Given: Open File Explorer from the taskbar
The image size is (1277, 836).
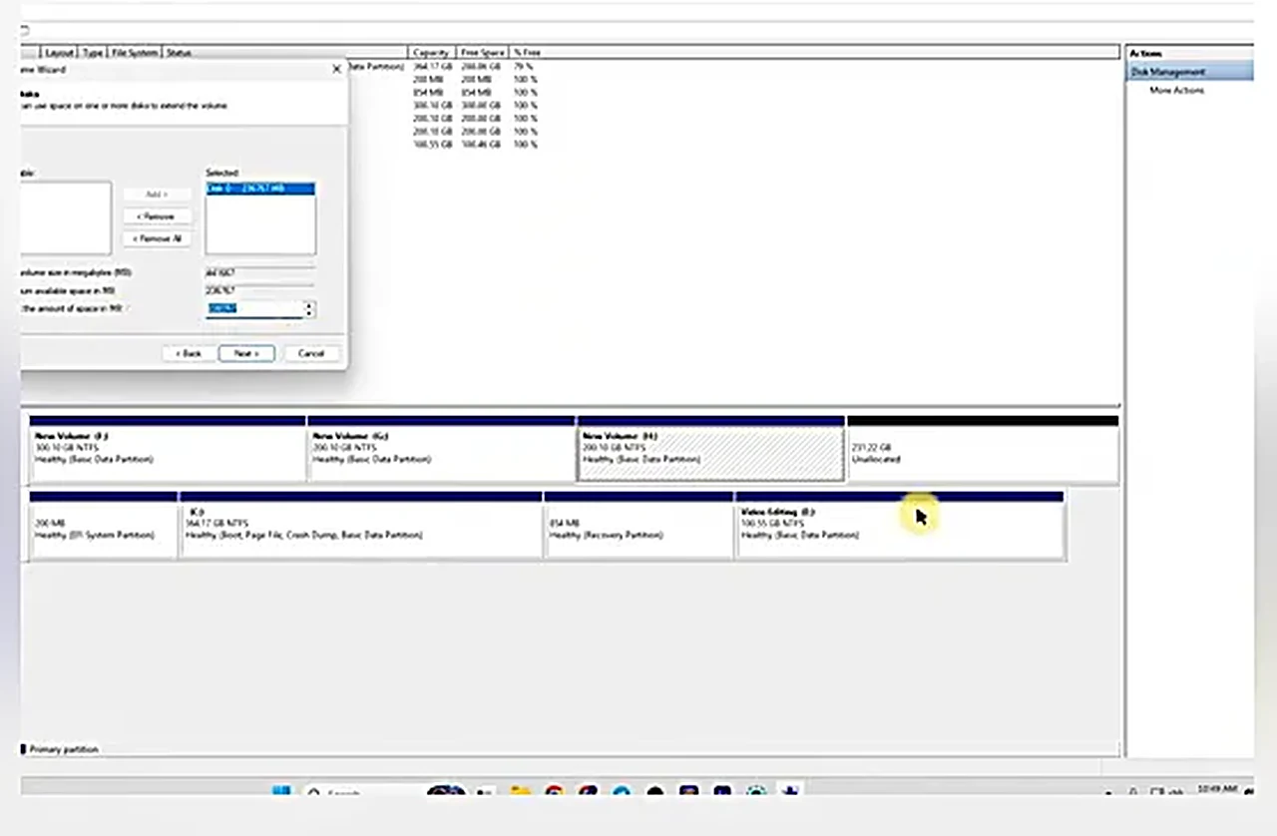Looking at the screenshot, I should [x=519, y=792].
